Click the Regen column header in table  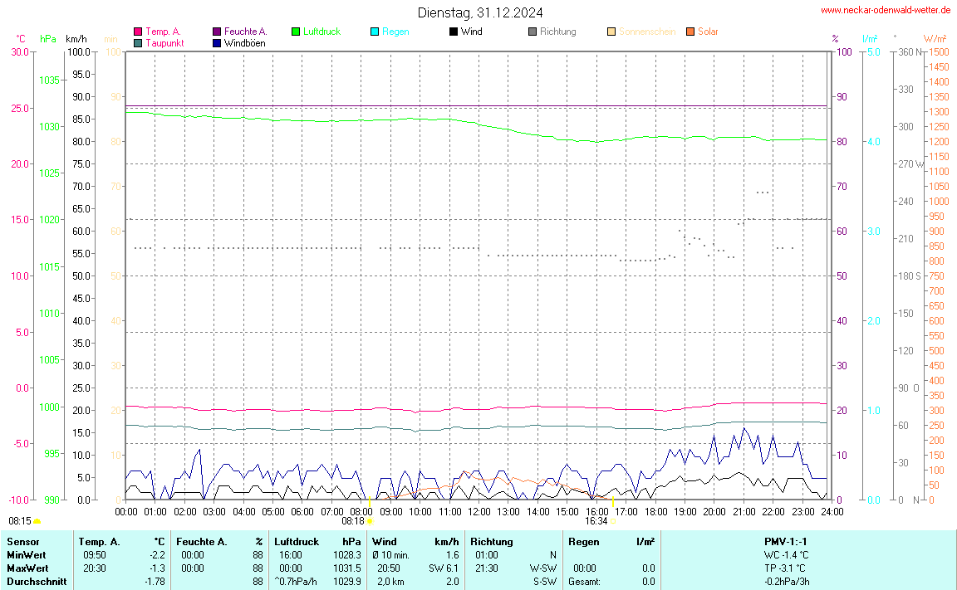coord(583,542)
